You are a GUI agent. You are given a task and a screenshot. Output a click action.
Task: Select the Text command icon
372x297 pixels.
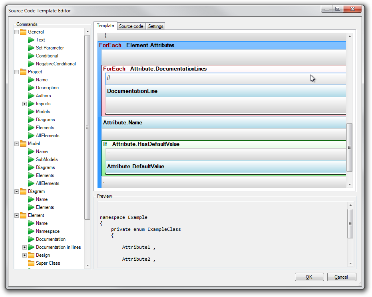click(x=31, y=40)
